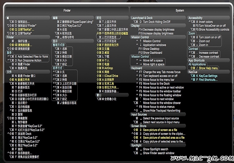Click "查看显示选项" row
Screen dimensions: 234x163
tap(67, 103)
